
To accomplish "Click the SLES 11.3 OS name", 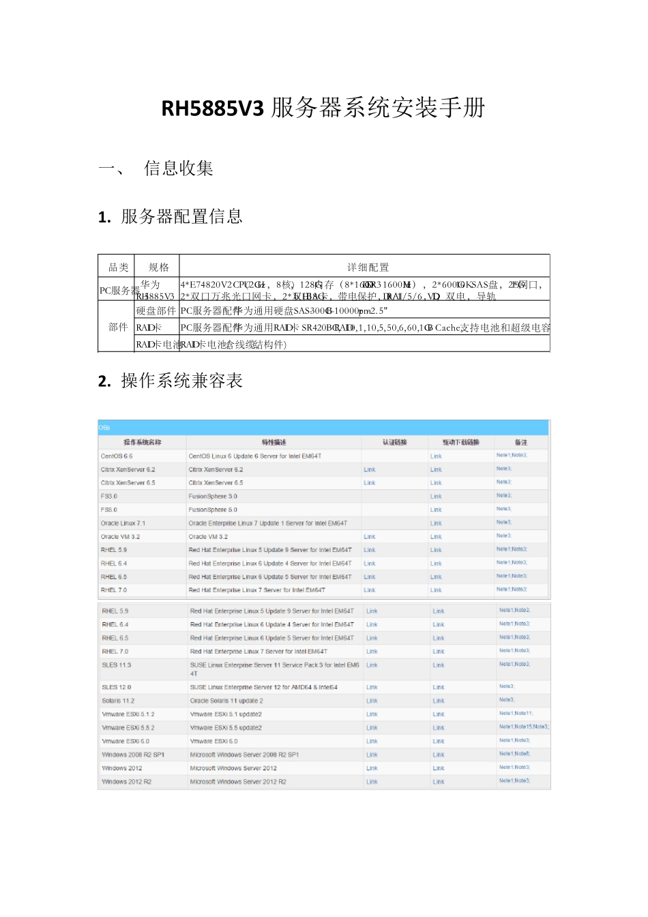I will click(117, 665).
